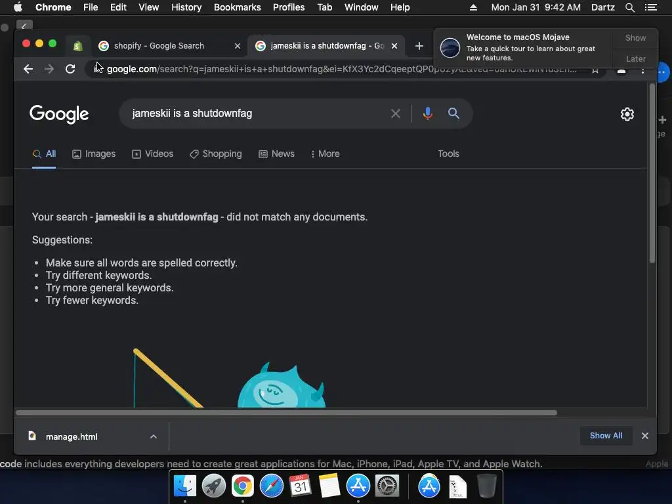Open the search Tools options
The image size is (672, 504).
pos(448,154)
